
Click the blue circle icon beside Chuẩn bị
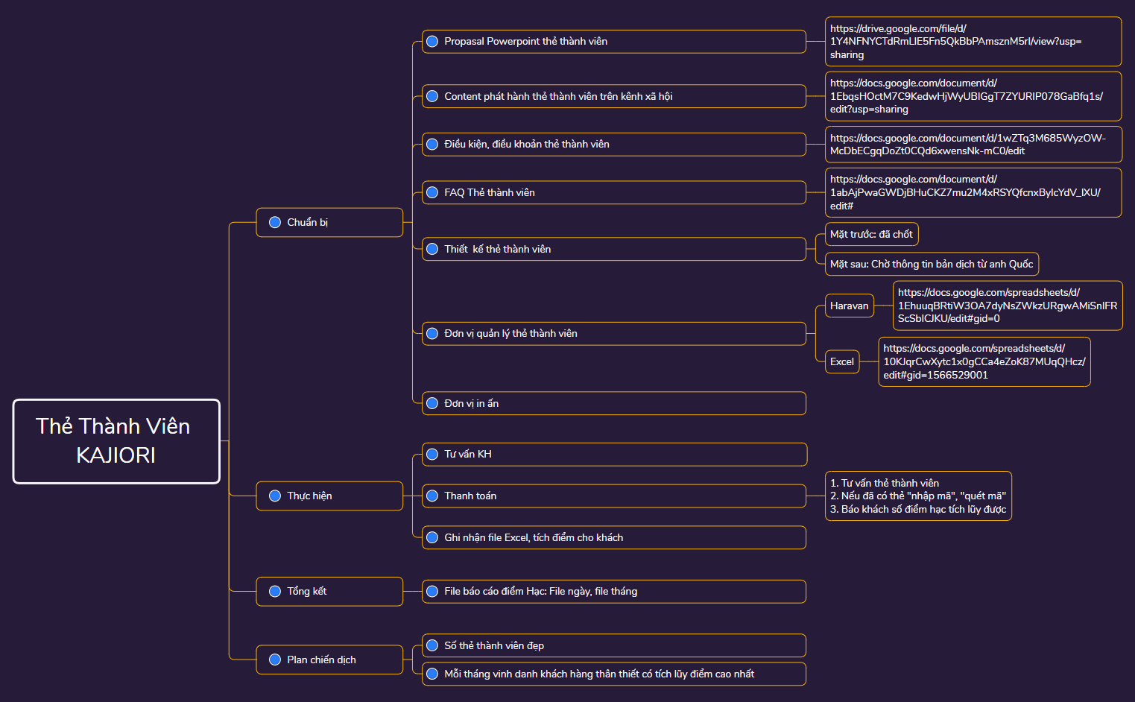(x=275, y=222)
